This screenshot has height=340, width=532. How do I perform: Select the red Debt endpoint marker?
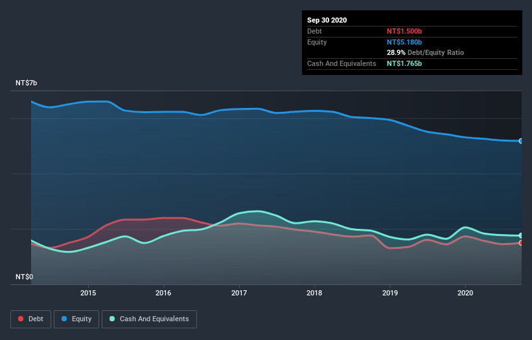521,243
